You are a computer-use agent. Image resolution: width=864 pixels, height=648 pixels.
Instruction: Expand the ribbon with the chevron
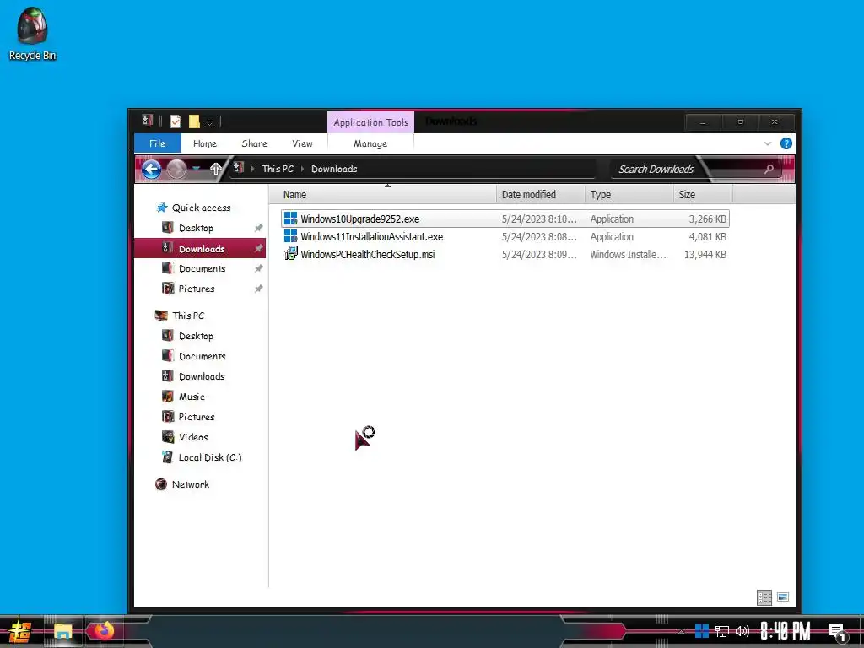(768, 143)
